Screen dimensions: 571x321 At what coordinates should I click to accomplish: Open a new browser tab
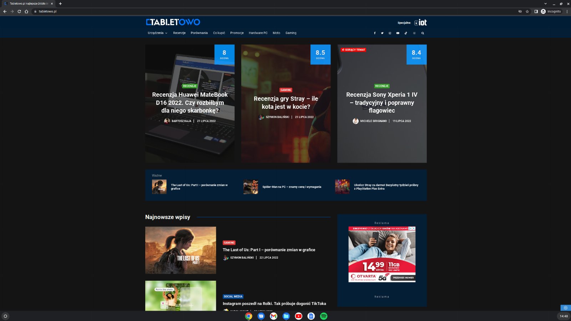click(x=60, y=4)
